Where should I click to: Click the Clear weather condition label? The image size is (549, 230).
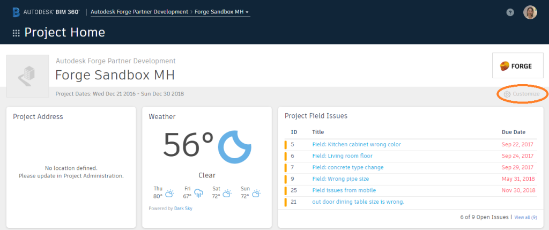click(x=207, y=175)
